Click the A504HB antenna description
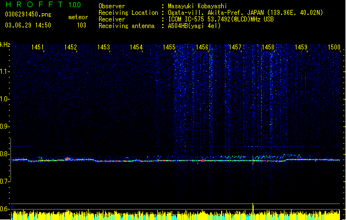346x220 pixels. pos(194,26)
